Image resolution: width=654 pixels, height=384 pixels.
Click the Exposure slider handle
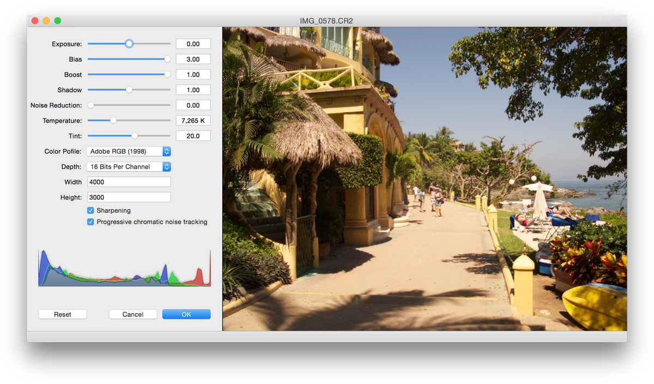[129, 44]
